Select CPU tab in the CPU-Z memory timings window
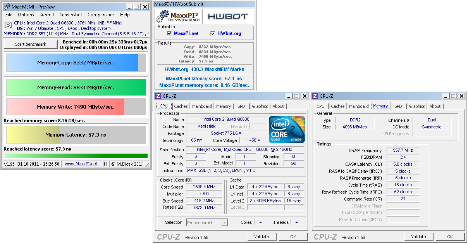Screen dimensions: 468x244 coord(321,106)
